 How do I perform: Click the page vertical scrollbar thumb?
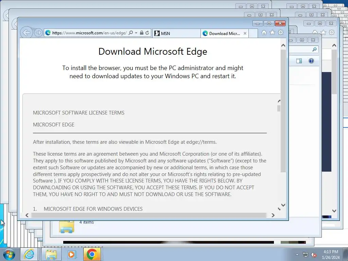(x=283, y=111)
